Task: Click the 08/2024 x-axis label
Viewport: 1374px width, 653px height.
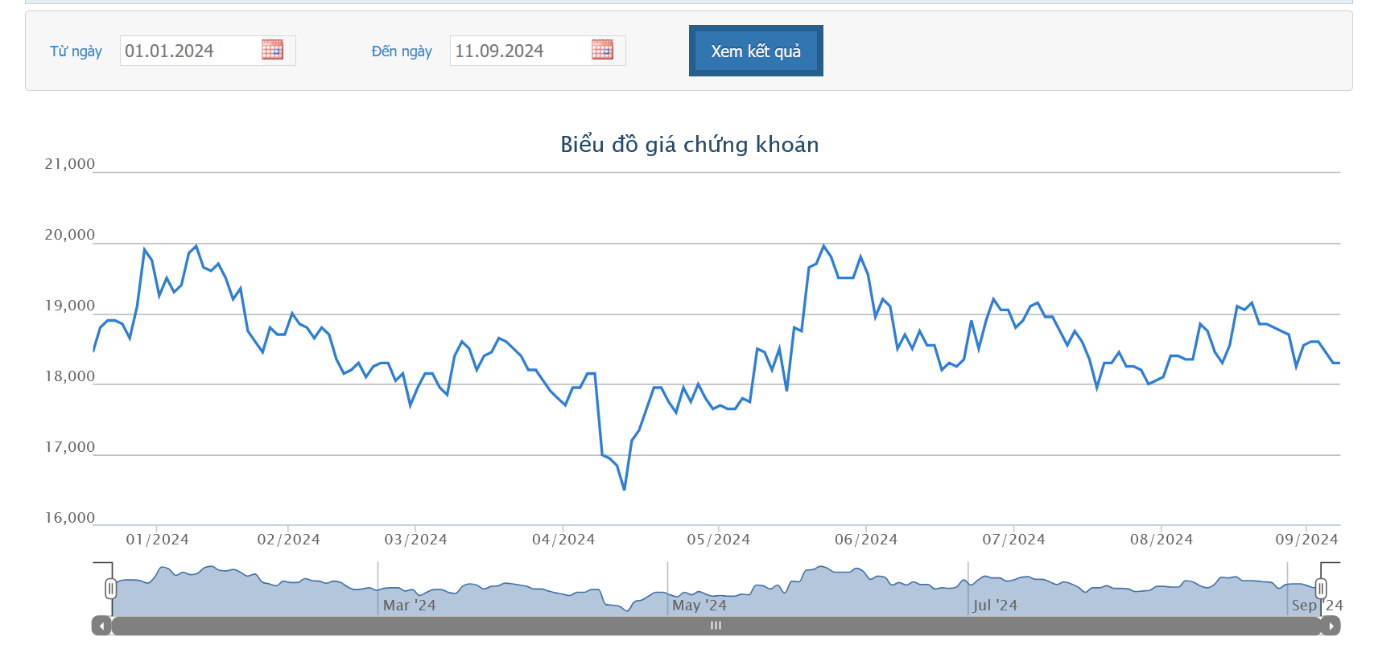Action: (1162, 540)
